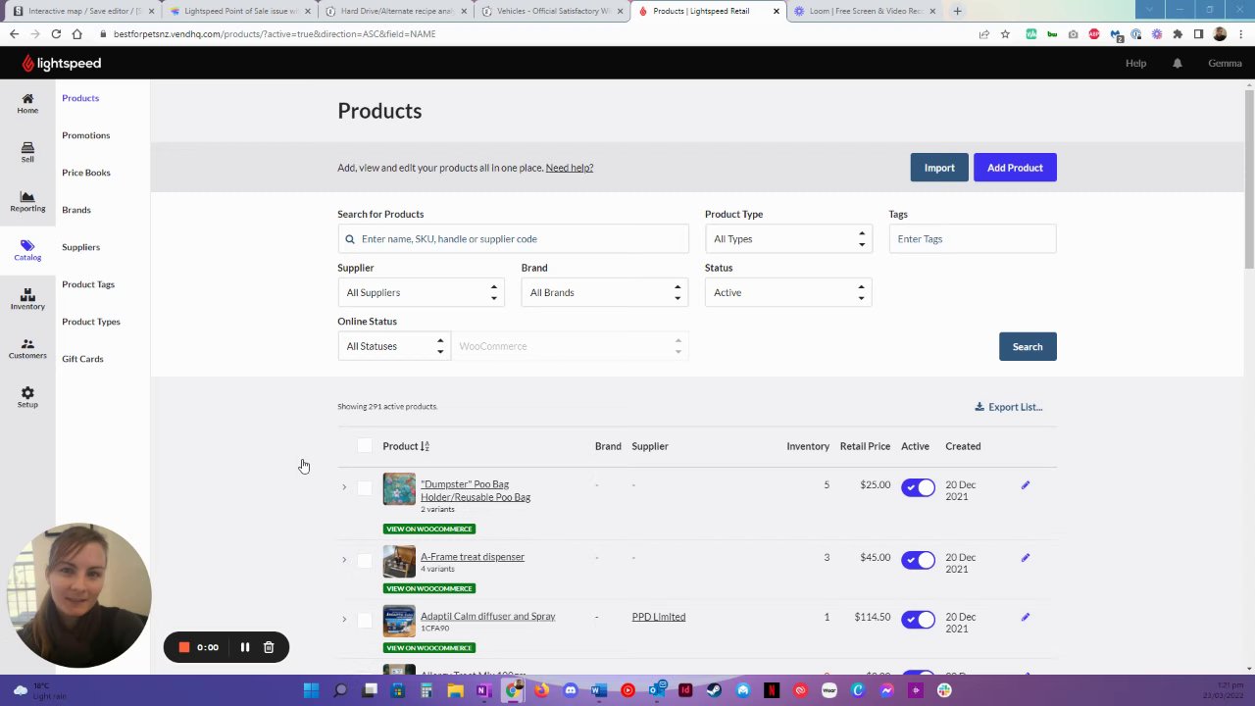Open the Status dropdown set to Active
This screenshot has width=1255, height=706.
coord(788,292)
